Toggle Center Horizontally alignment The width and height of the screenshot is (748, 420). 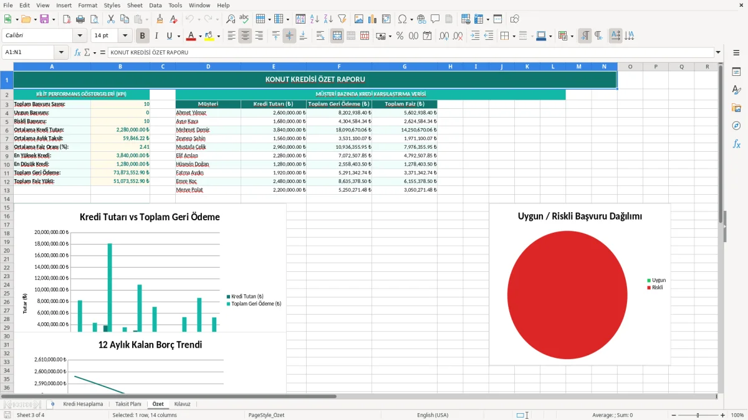pyautogui.click(x=246, y=36)
